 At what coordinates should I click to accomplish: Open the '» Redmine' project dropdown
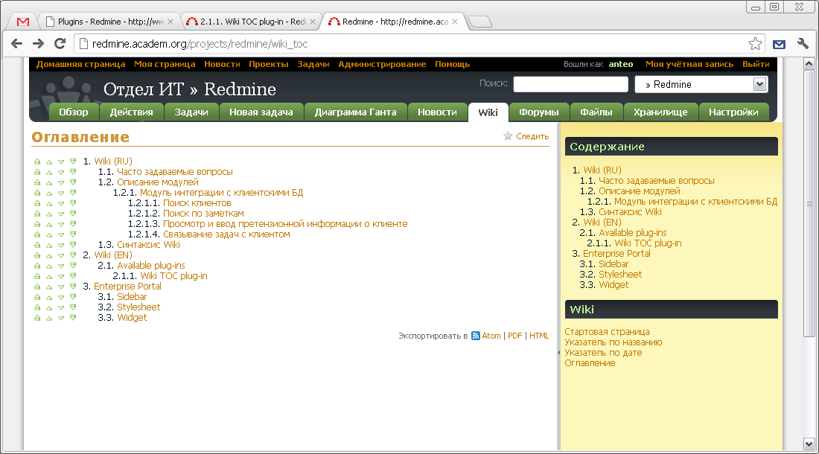tap(701, 85)
